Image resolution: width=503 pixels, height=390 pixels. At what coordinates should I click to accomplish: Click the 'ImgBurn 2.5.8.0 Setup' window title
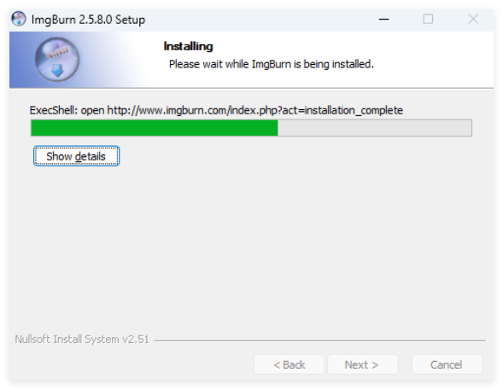click(x=88, y=20)
